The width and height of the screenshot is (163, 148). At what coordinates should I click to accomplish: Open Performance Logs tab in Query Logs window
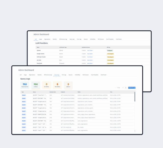[48, 75]
